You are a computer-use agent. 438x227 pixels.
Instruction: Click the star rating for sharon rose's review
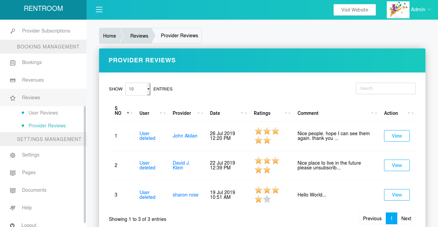click(267, 194)
